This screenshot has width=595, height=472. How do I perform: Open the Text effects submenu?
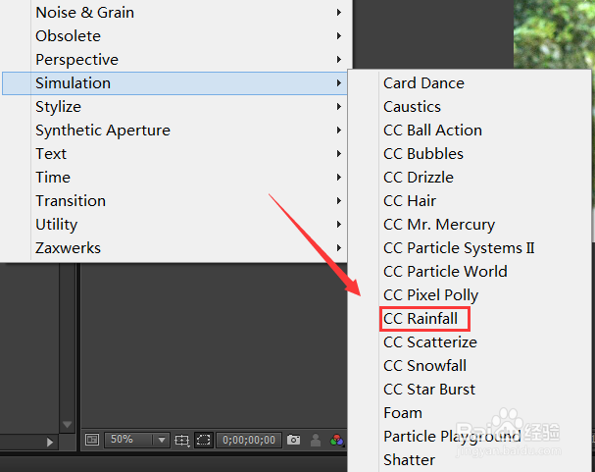click(x=174, y=154)
